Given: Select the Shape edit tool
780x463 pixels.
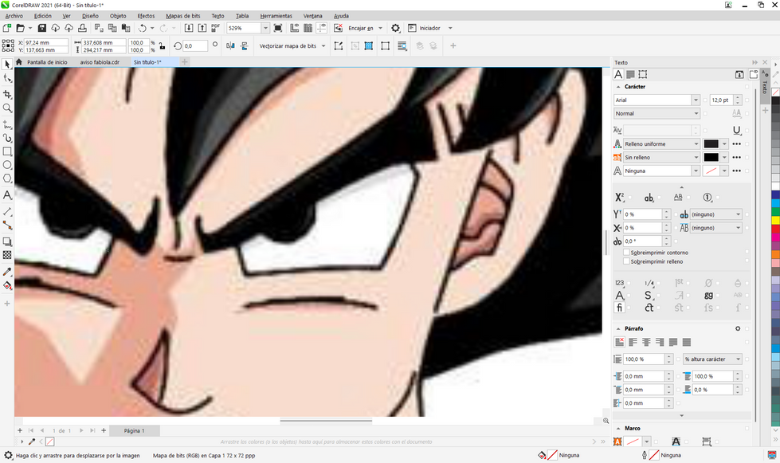Looking at the screenshot, I should click(x=7, y=78).
